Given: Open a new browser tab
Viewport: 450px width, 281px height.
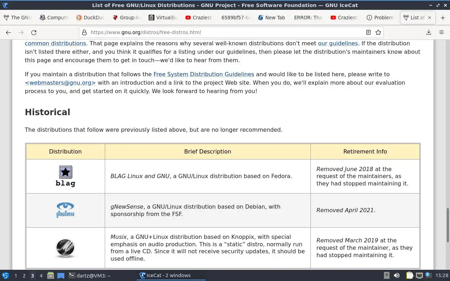Looking at the screenshot, I should tap(443, 18).
